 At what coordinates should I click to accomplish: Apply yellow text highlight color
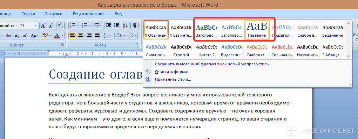(x=45, y=36)
